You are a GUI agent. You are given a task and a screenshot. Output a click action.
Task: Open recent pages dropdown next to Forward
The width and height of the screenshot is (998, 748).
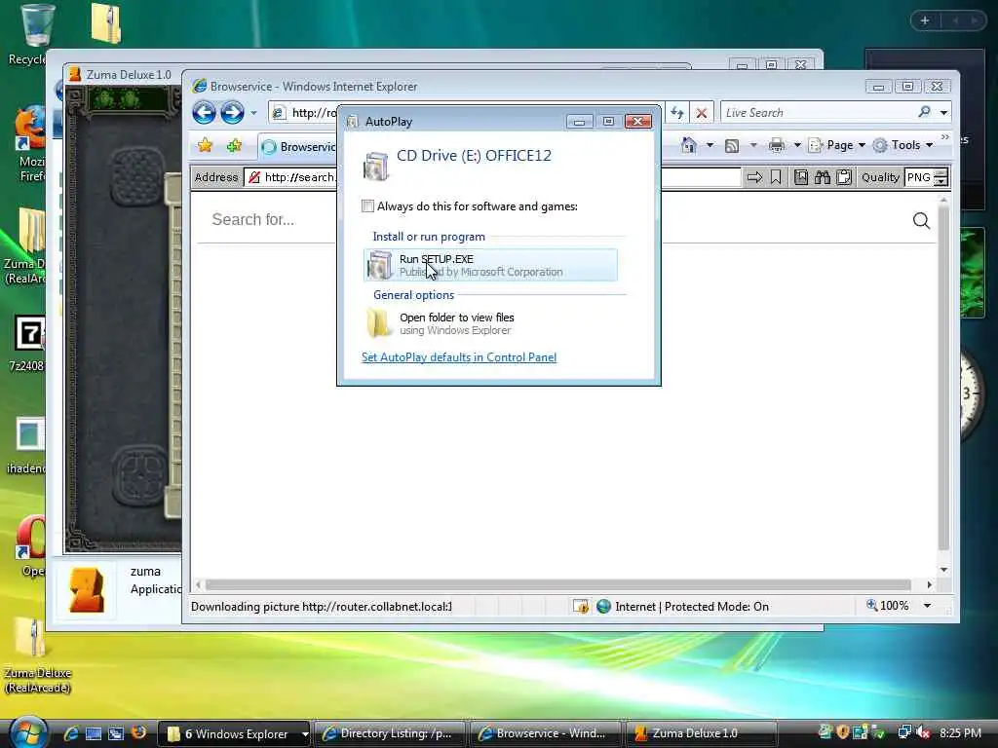pos(253,113)
